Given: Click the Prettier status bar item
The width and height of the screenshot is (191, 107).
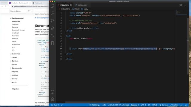Looking at the screenshot, I should pyautogui.click(x=174, y=105).
